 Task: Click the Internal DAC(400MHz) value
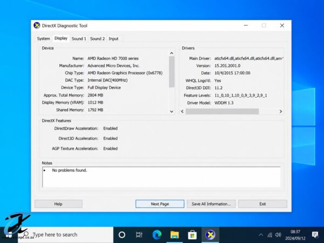click(107, 80)
